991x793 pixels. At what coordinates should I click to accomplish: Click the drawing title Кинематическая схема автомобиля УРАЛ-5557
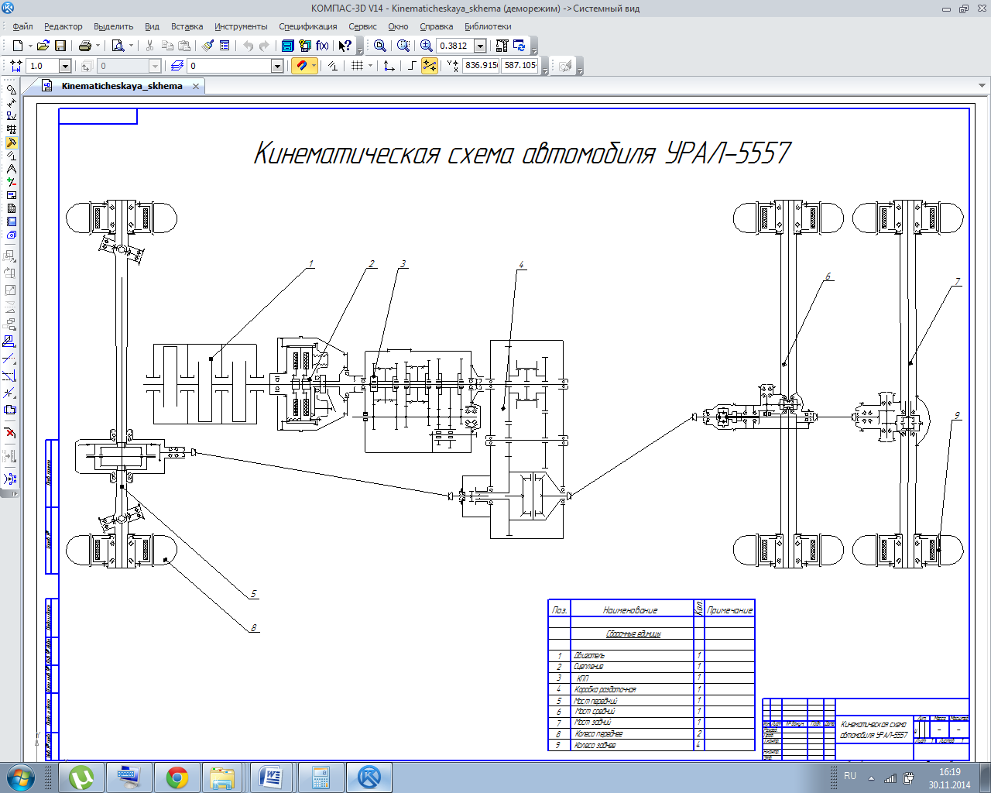pos(523,153)
